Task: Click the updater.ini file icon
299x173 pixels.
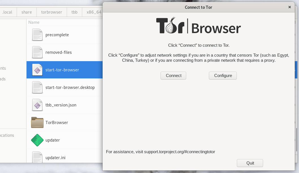Action: click(x=37, y=157)
